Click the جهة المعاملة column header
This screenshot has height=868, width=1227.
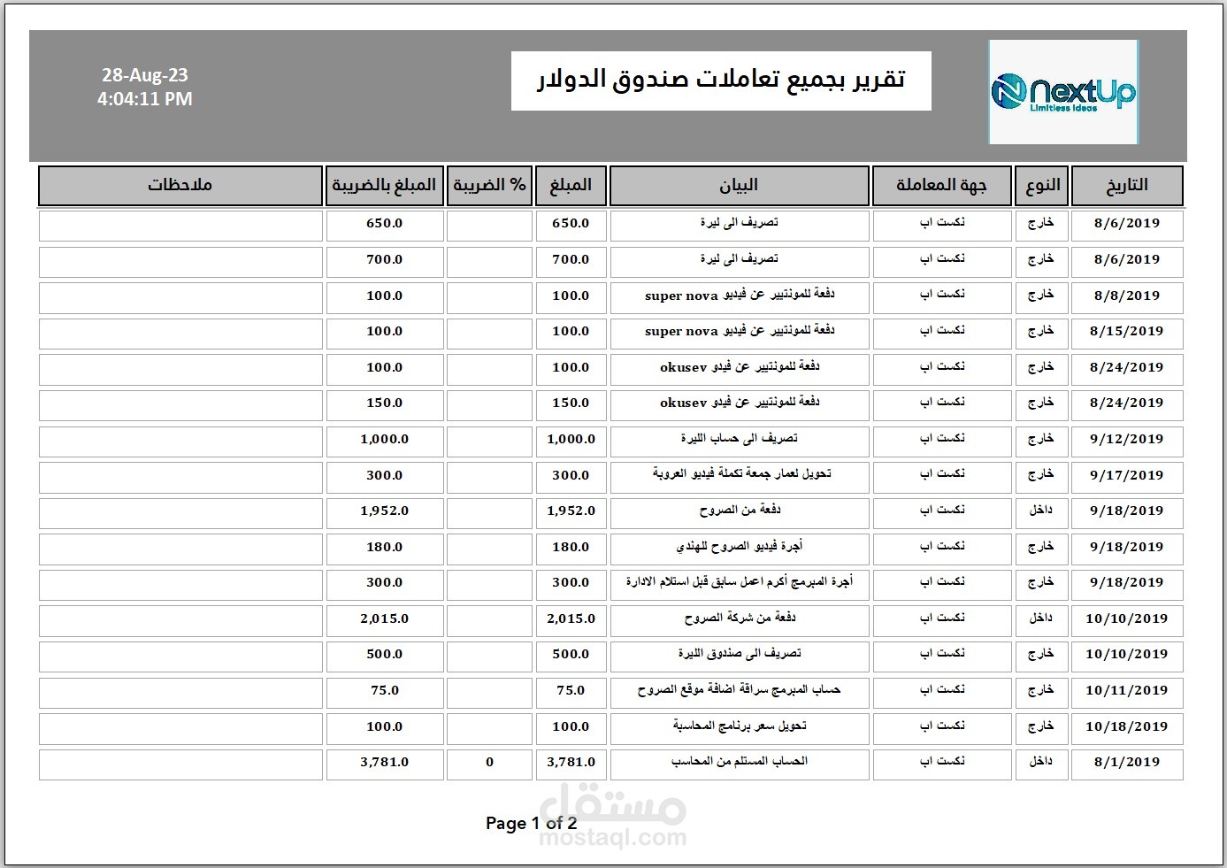(941, 186)
